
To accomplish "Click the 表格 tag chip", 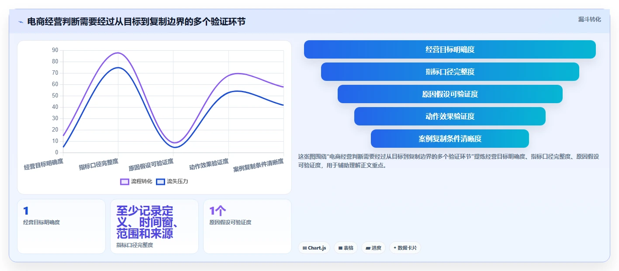I will click(346, 248).
